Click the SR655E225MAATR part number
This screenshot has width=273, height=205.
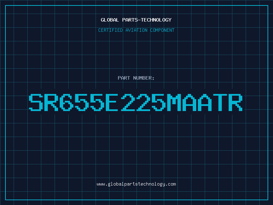(135, 102)
